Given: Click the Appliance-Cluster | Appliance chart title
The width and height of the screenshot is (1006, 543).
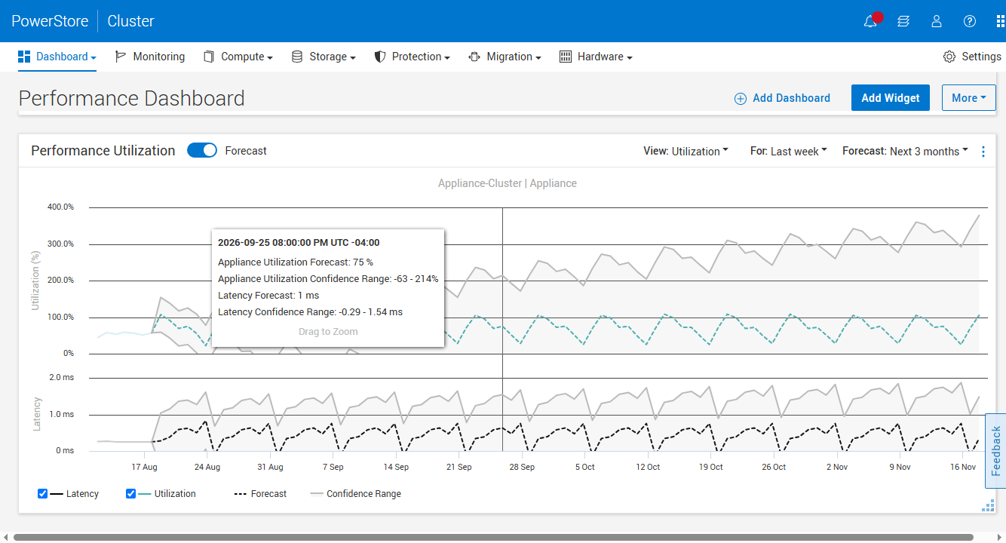Looking at the screenshot, I should click(508, 183).
